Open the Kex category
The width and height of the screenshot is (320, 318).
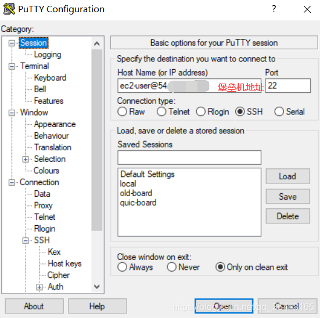click(54, 252)
